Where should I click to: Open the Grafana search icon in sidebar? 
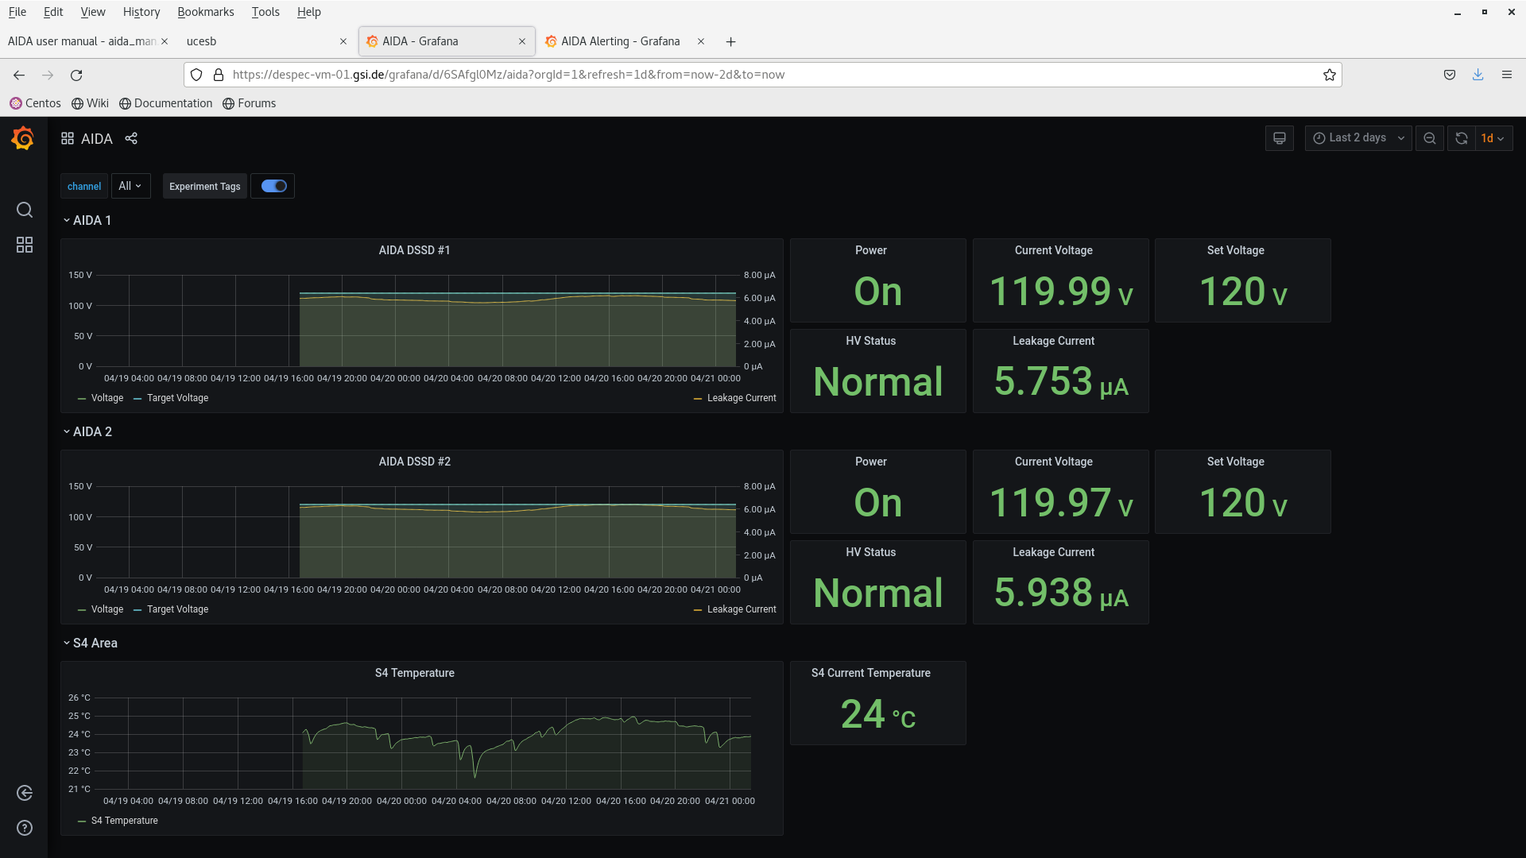[x=25, y=210]
